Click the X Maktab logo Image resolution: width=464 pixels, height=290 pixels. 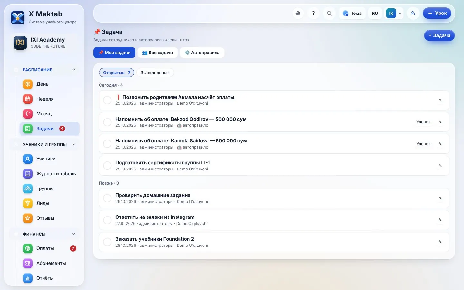[18, 17]
